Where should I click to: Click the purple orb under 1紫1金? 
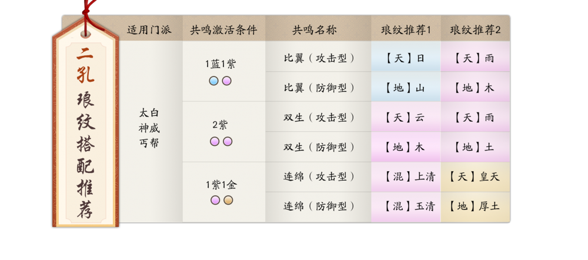pos(215,201)
